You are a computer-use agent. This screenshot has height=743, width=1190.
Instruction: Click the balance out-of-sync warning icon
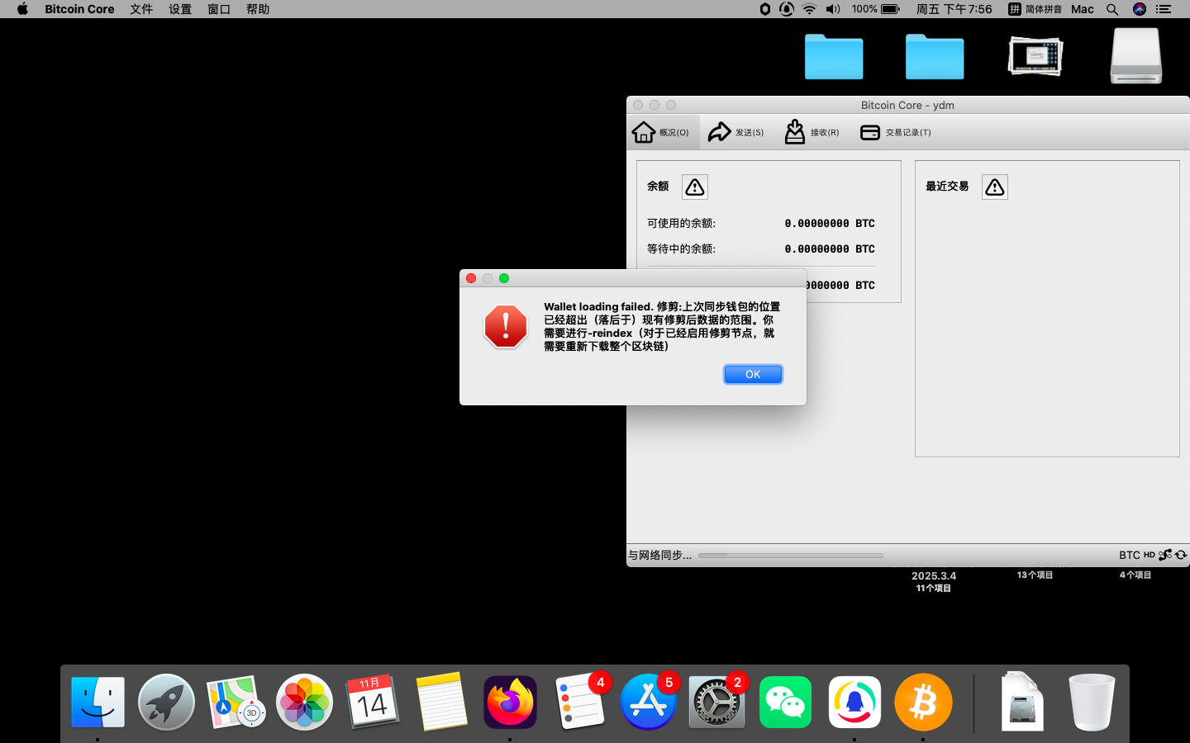click(695, 187)
